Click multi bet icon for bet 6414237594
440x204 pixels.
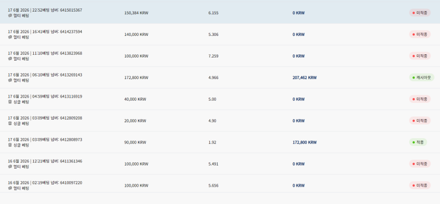[x=10, y=37]
